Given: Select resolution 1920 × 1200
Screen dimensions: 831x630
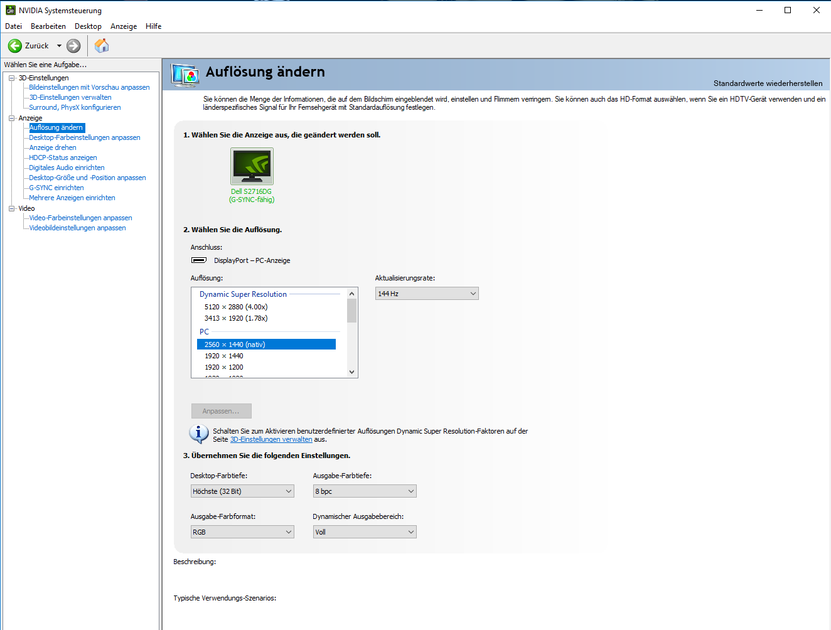Looking at the screenshot, I should 266,367.
